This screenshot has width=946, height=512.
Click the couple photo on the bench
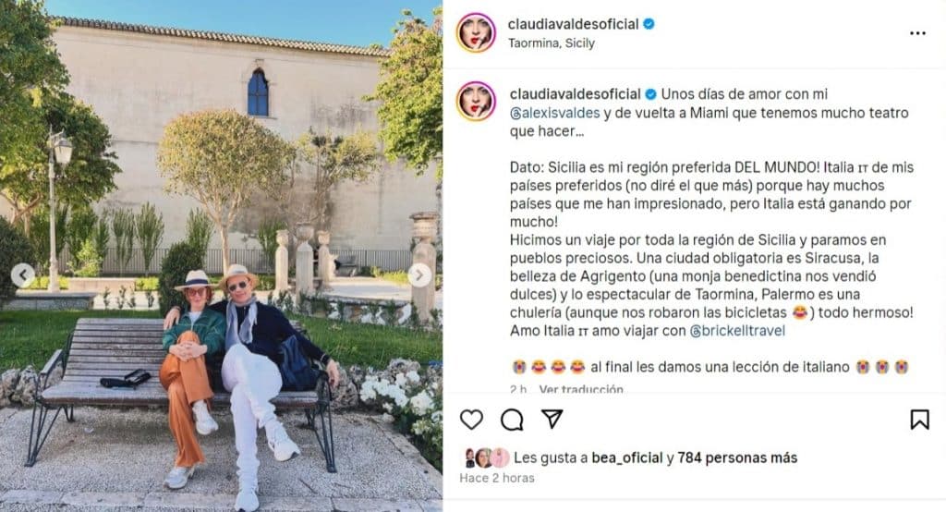pyautogui.click(x=221, y=256)
